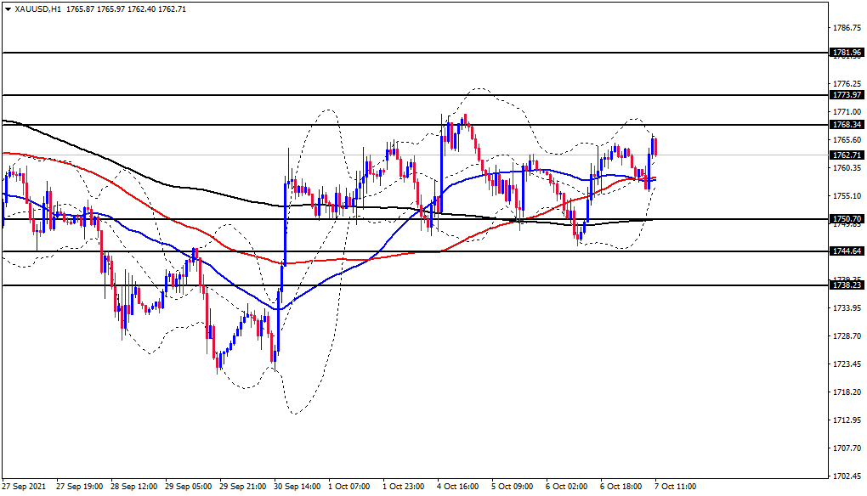Click the large blue candle at 30 Sep 14:00
Screen dimensions: 867x496
(286, 221)
